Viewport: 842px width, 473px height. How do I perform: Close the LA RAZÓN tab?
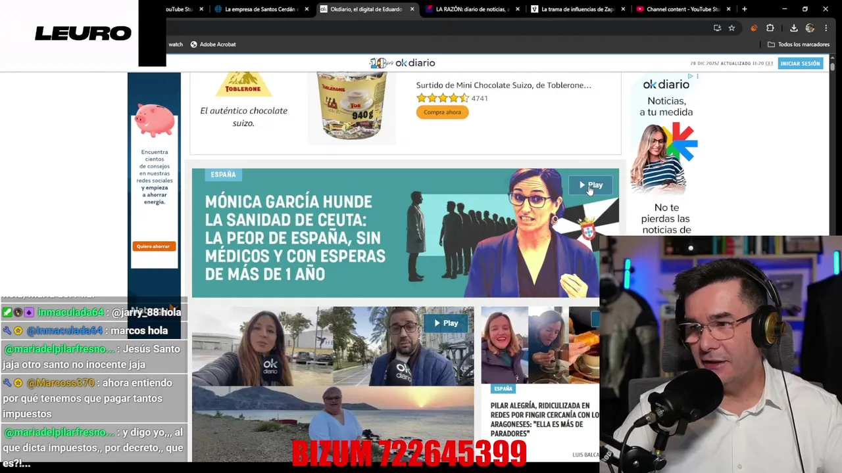pyautogui.click(x=518, y=9)
